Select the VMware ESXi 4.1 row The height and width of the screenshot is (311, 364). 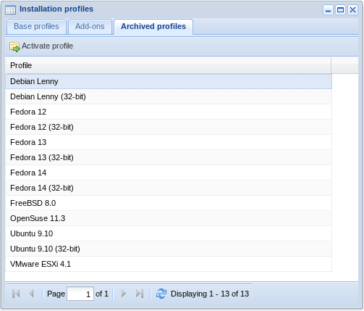(169, 264)
